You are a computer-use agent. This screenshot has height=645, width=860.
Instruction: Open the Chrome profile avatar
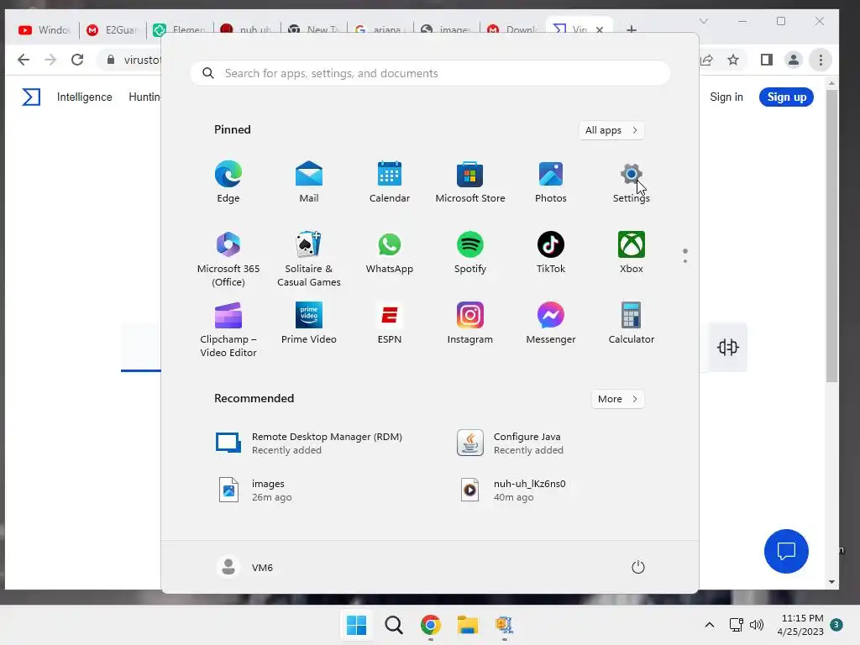(x=794, y=60)
